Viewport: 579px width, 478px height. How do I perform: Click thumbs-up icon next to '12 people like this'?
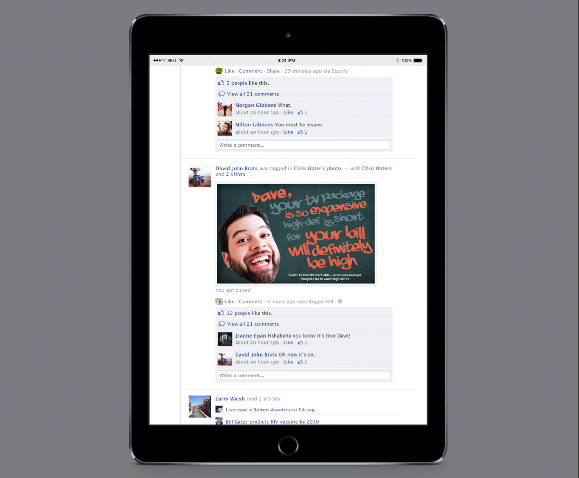pos(221,313)
